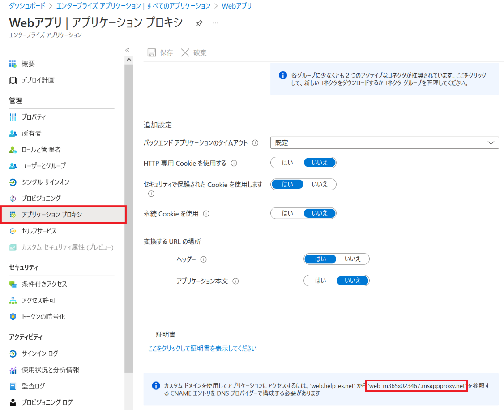This screenshot has height=410, width=504.
Task: Click the pin icon next to the page title
Action: [199, 23]
